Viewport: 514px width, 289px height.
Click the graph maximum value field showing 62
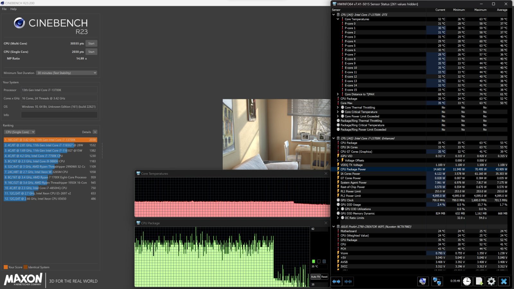pyautogui.click(x=319, y=229)
